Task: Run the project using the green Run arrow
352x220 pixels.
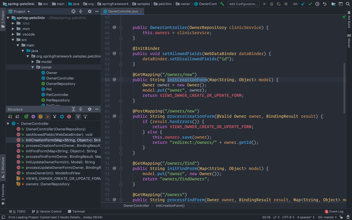Action: click(265, 4)
